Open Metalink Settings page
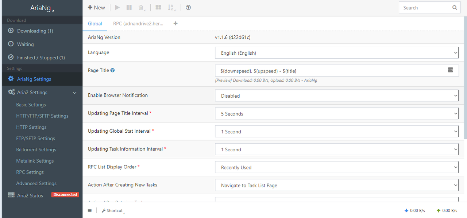 (x=35, y=161)
